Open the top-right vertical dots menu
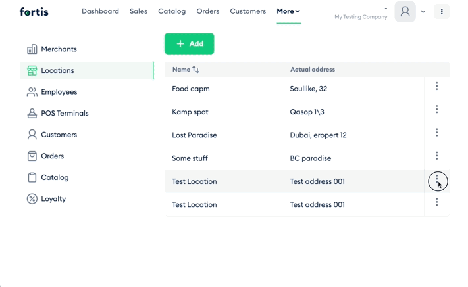Viewport: 468px width, 287px height. pos(442,12)
